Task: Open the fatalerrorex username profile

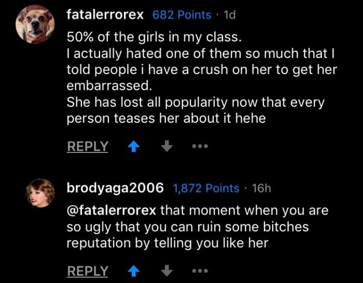Action: 105,15
